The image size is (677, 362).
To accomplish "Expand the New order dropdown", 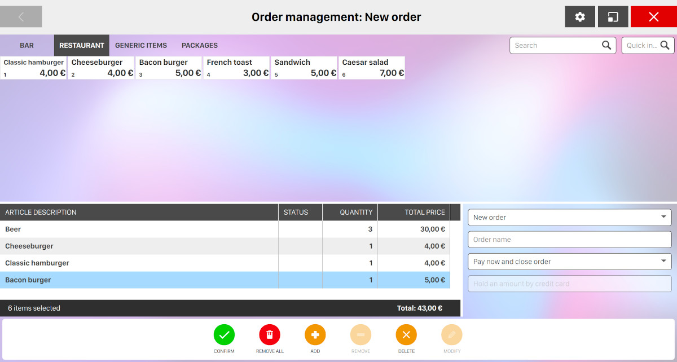I will point(569,217).
